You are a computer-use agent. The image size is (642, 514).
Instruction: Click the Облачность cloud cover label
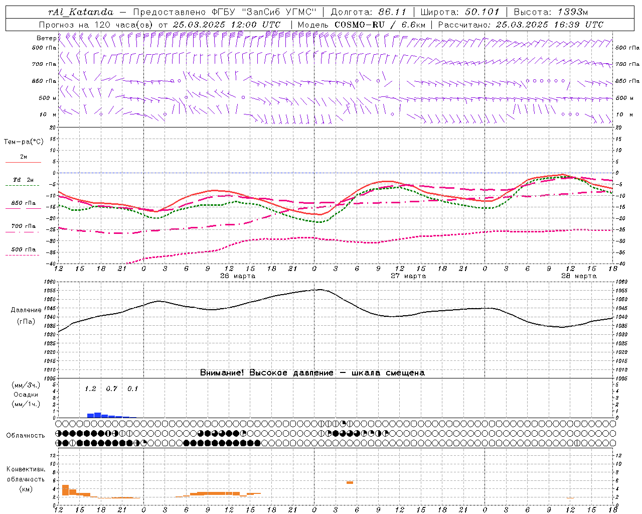tap(26, 435)
